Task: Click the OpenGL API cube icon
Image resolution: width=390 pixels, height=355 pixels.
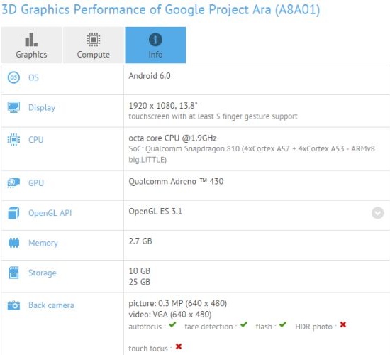Action: tap(13, 213)
